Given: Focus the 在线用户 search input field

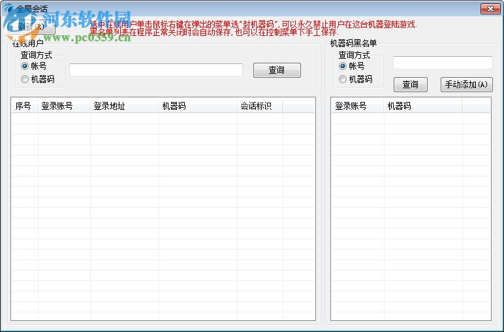Looking at the screenshot, I should [156, 70].
